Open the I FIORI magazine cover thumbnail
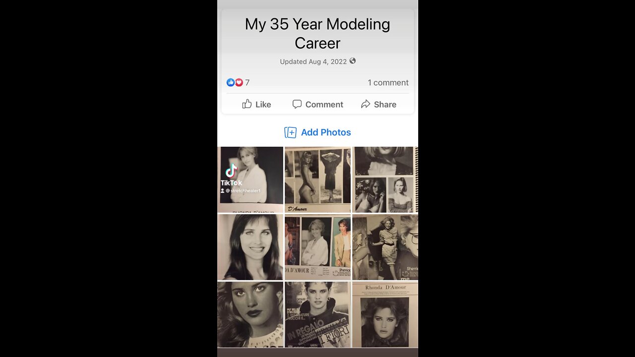The height and width of the screenshot is (357, 635). click(317, 315)
